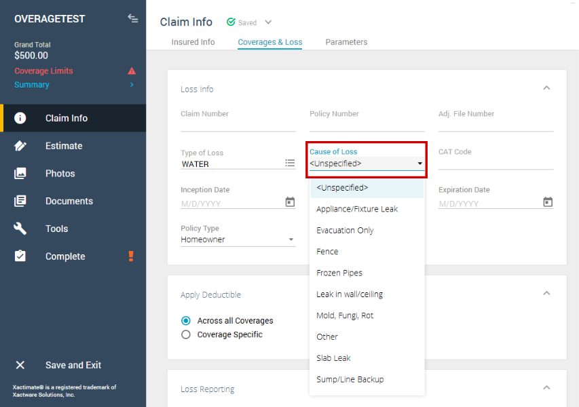Open the Summary link
Image resolution: width=579 pixels, height=407 pixels.
32,85
